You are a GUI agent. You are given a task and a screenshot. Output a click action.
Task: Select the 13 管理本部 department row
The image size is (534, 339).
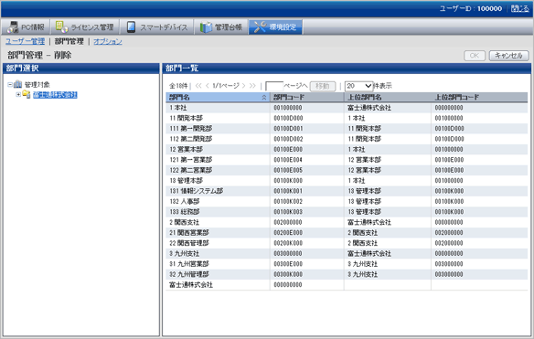tap(347, 180)
